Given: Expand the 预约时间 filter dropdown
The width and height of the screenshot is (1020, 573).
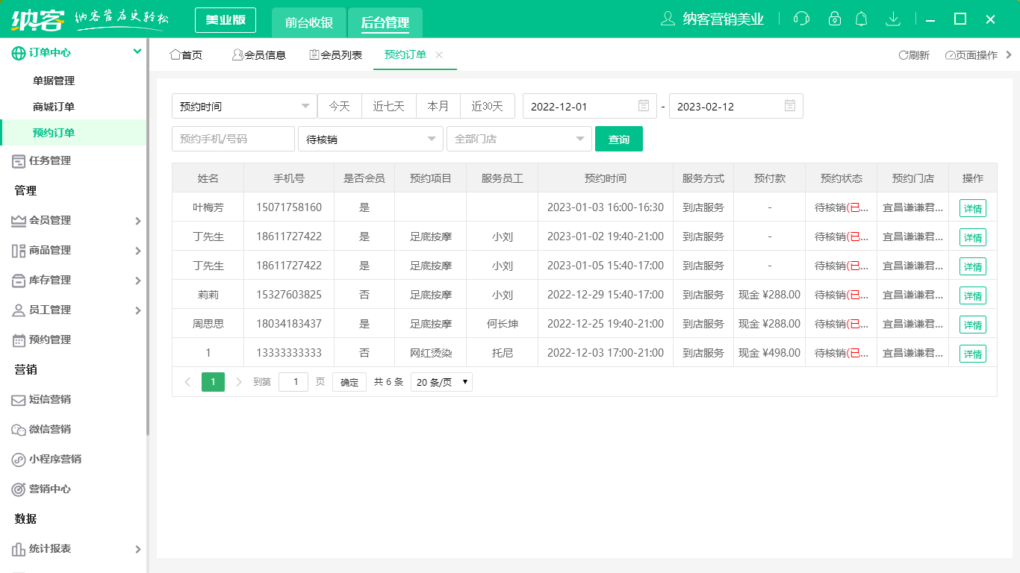Looking at the screenshot, I should (x=243, y=105).
